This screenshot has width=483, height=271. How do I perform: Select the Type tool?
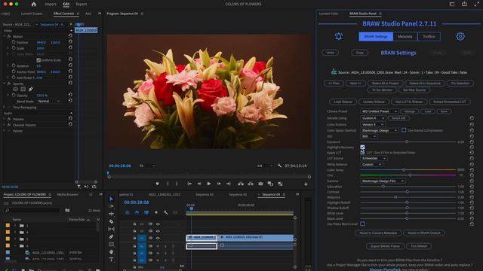click(111, 259)
